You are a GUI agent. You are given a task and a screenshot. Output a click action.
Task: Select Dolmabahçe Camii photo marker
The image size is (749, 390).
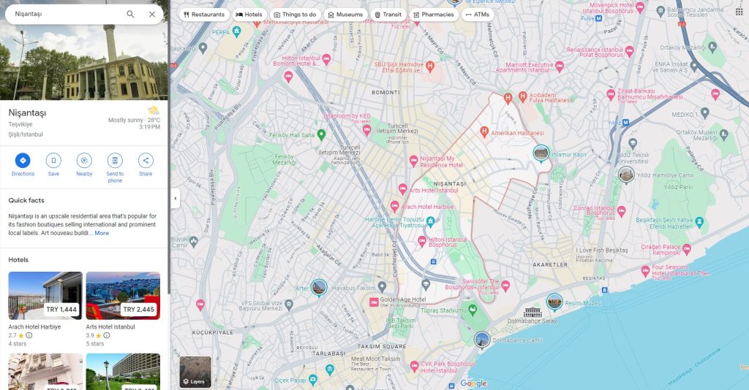point(482,340)
